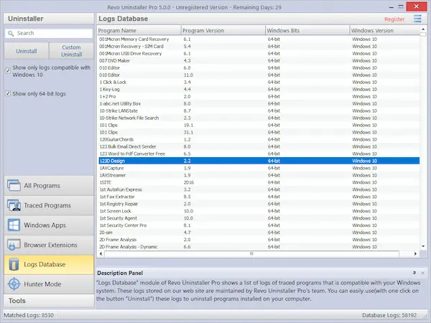Click the scroll left arrow
431x323 pixels.
[x=101, y=253]
